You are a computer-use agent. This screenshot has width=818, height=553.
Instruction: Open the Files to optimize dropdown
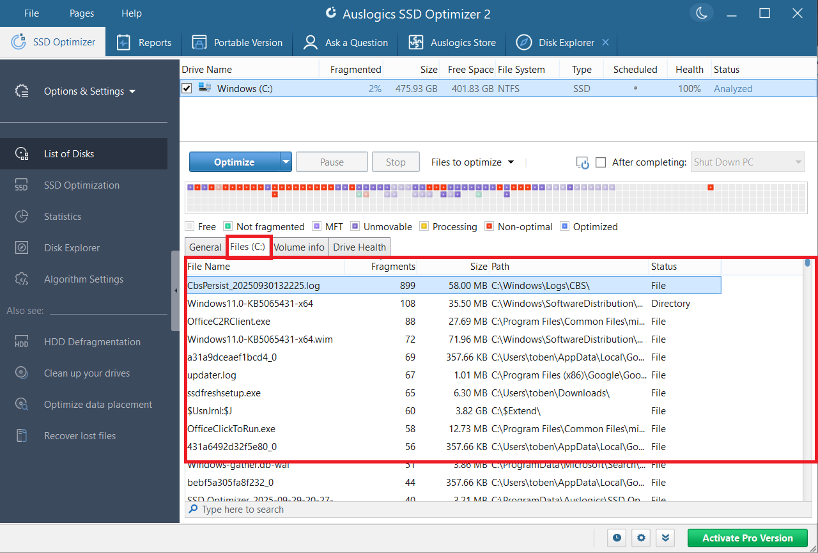(472, 162)
